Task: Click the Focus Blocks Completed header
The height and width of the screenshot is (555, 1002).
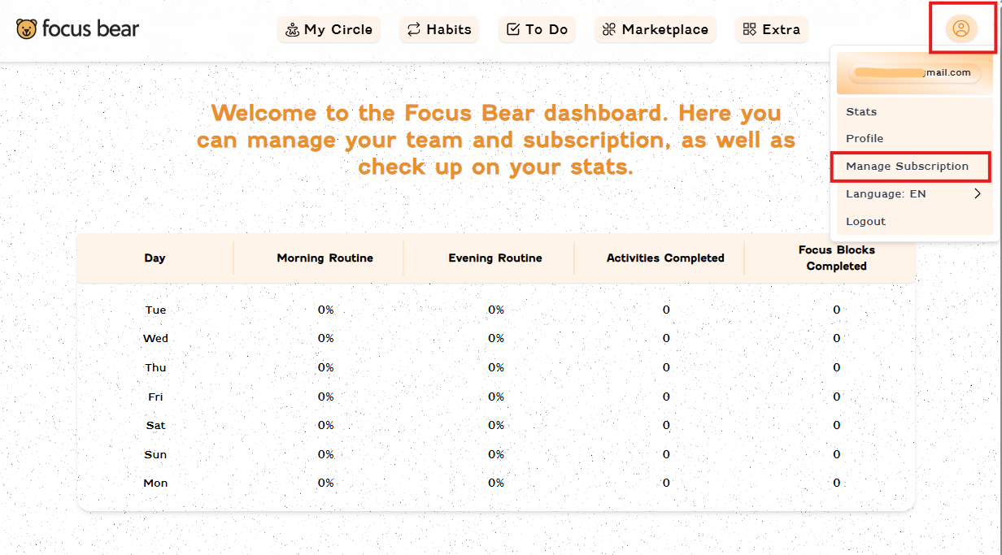Action: tap(836, 258)
